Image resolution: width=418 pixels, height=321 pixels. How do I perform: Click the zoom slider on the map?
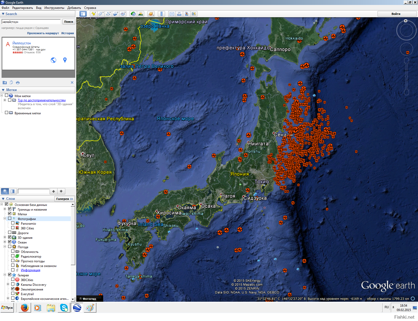[406, 76]
